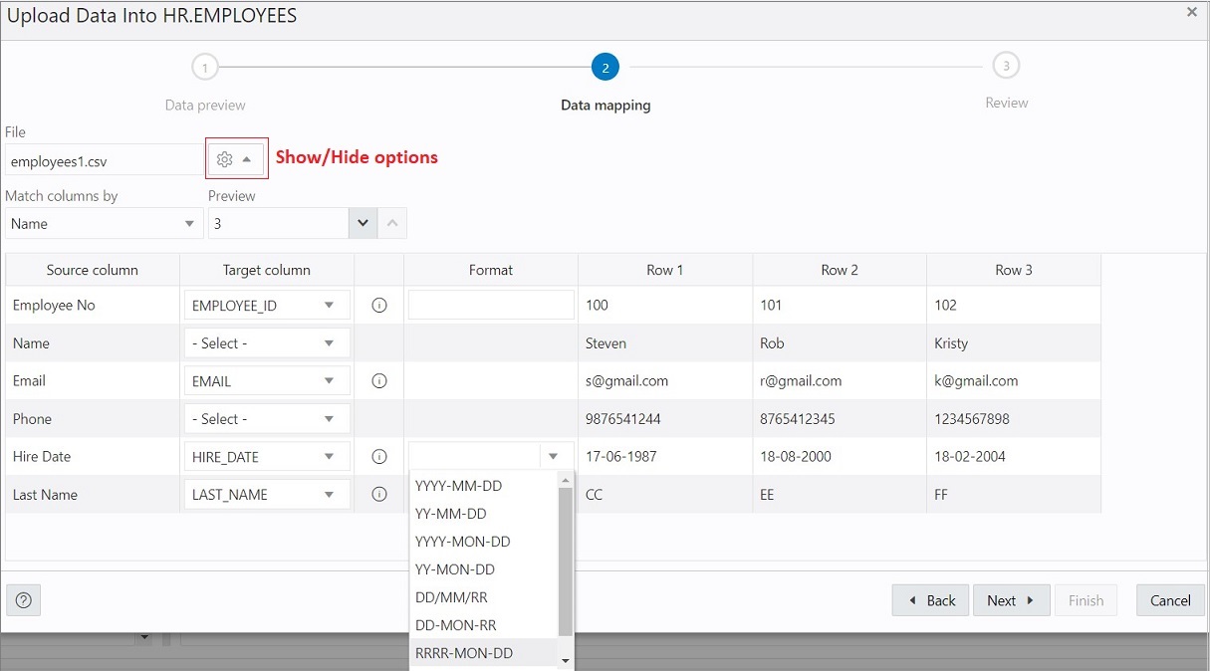The image size is (1210, 671).
Task: Click the Next button
Action: [x=1011, y=599]
